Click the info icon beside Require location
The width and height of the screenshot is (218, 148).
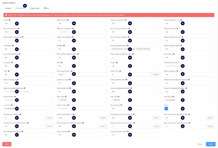point(177,28)
